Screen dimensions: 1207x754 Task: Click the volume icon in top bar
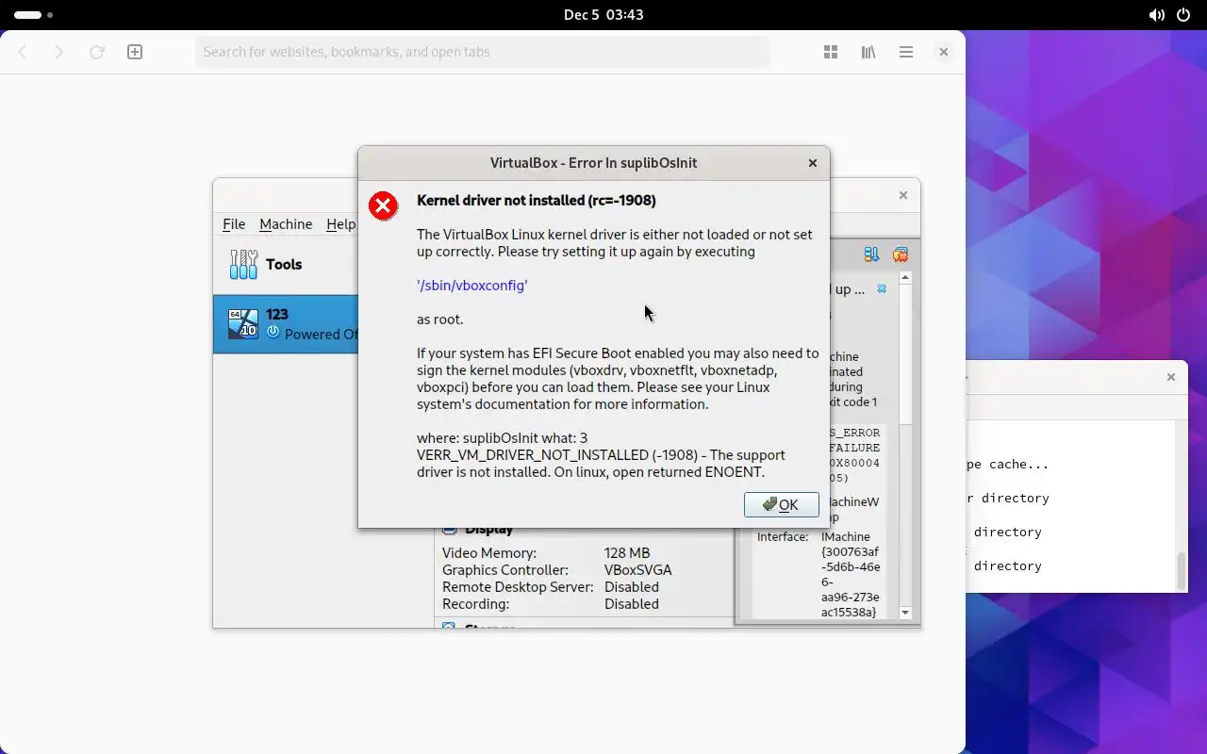[1157, 15]
